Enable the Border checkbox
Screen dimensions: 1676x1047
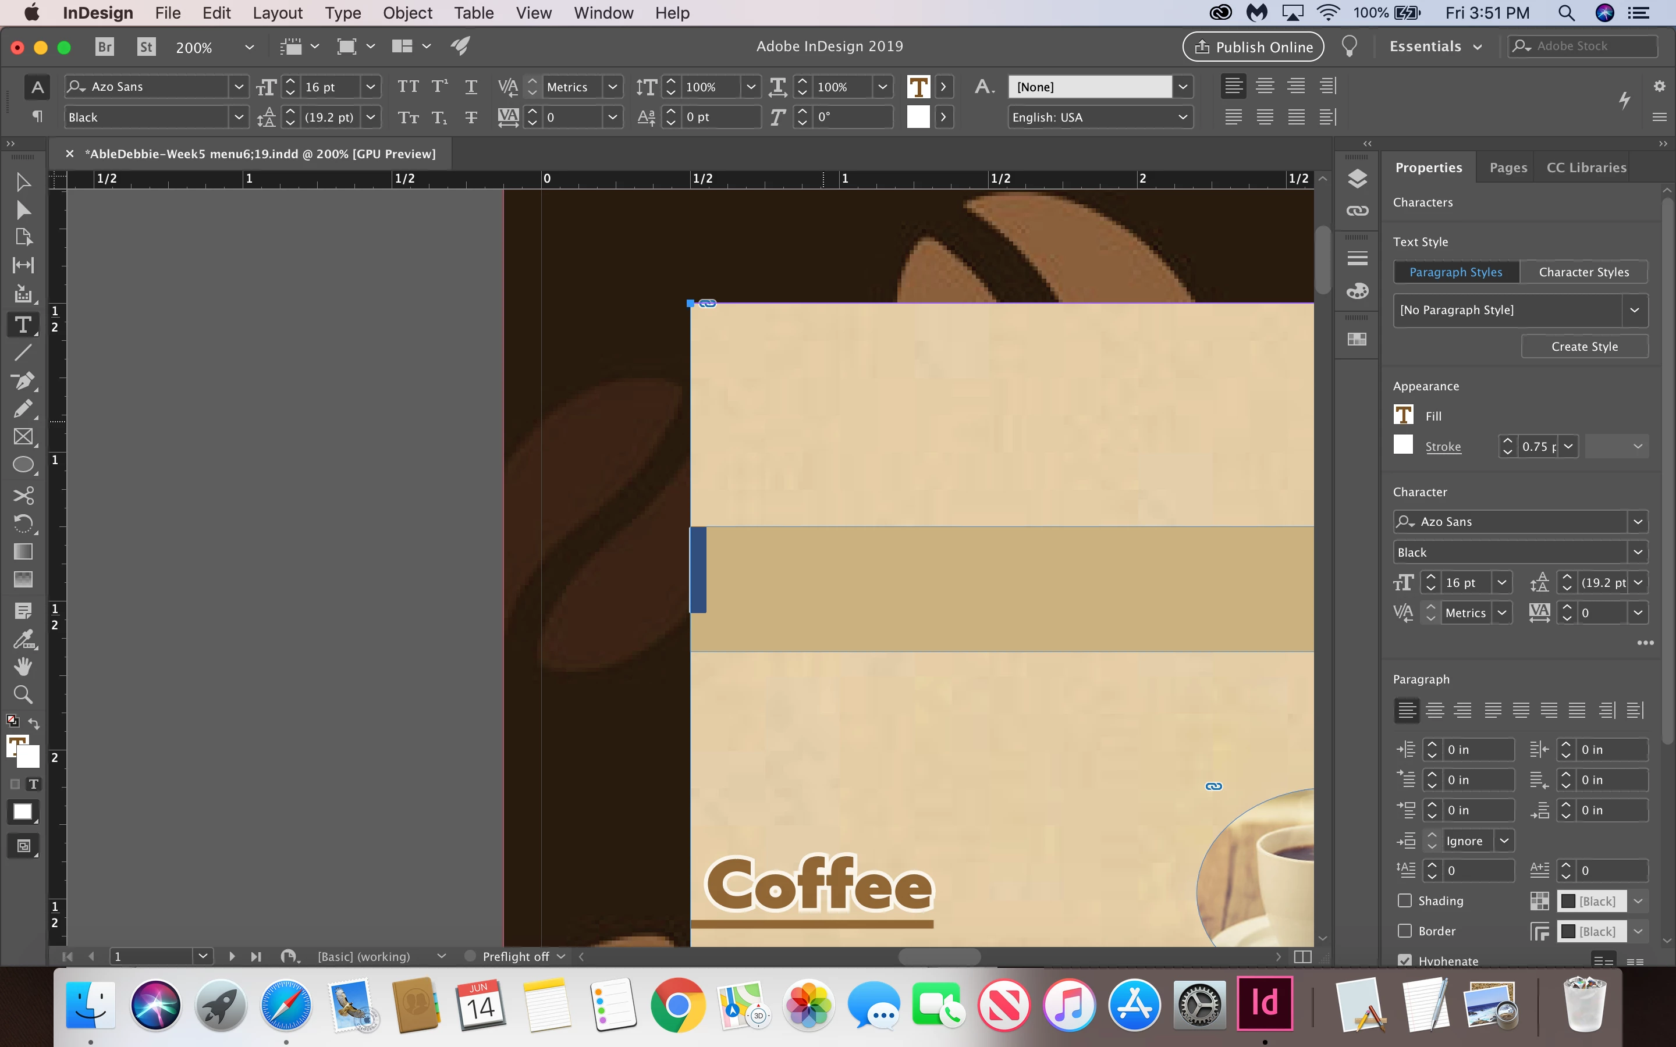point(1404,931)
